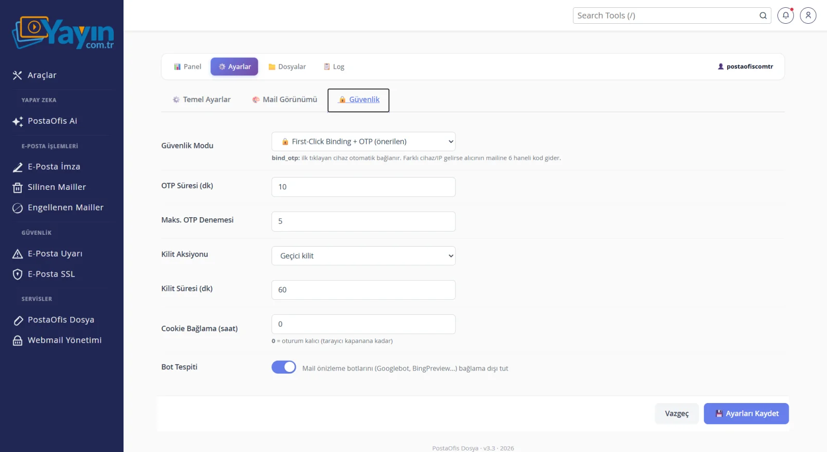Click the notification bell icon
The width and height of the screenshot is (827, 452).
[x=786, y=15]
